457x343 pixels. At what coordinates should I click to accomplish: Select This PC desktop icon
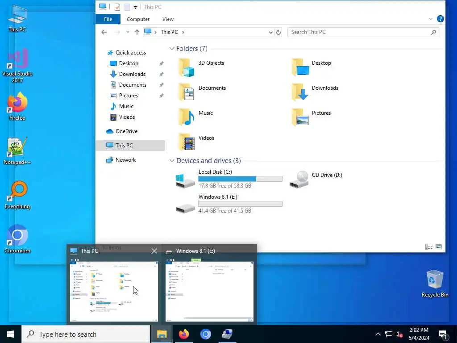coord(17,18)
